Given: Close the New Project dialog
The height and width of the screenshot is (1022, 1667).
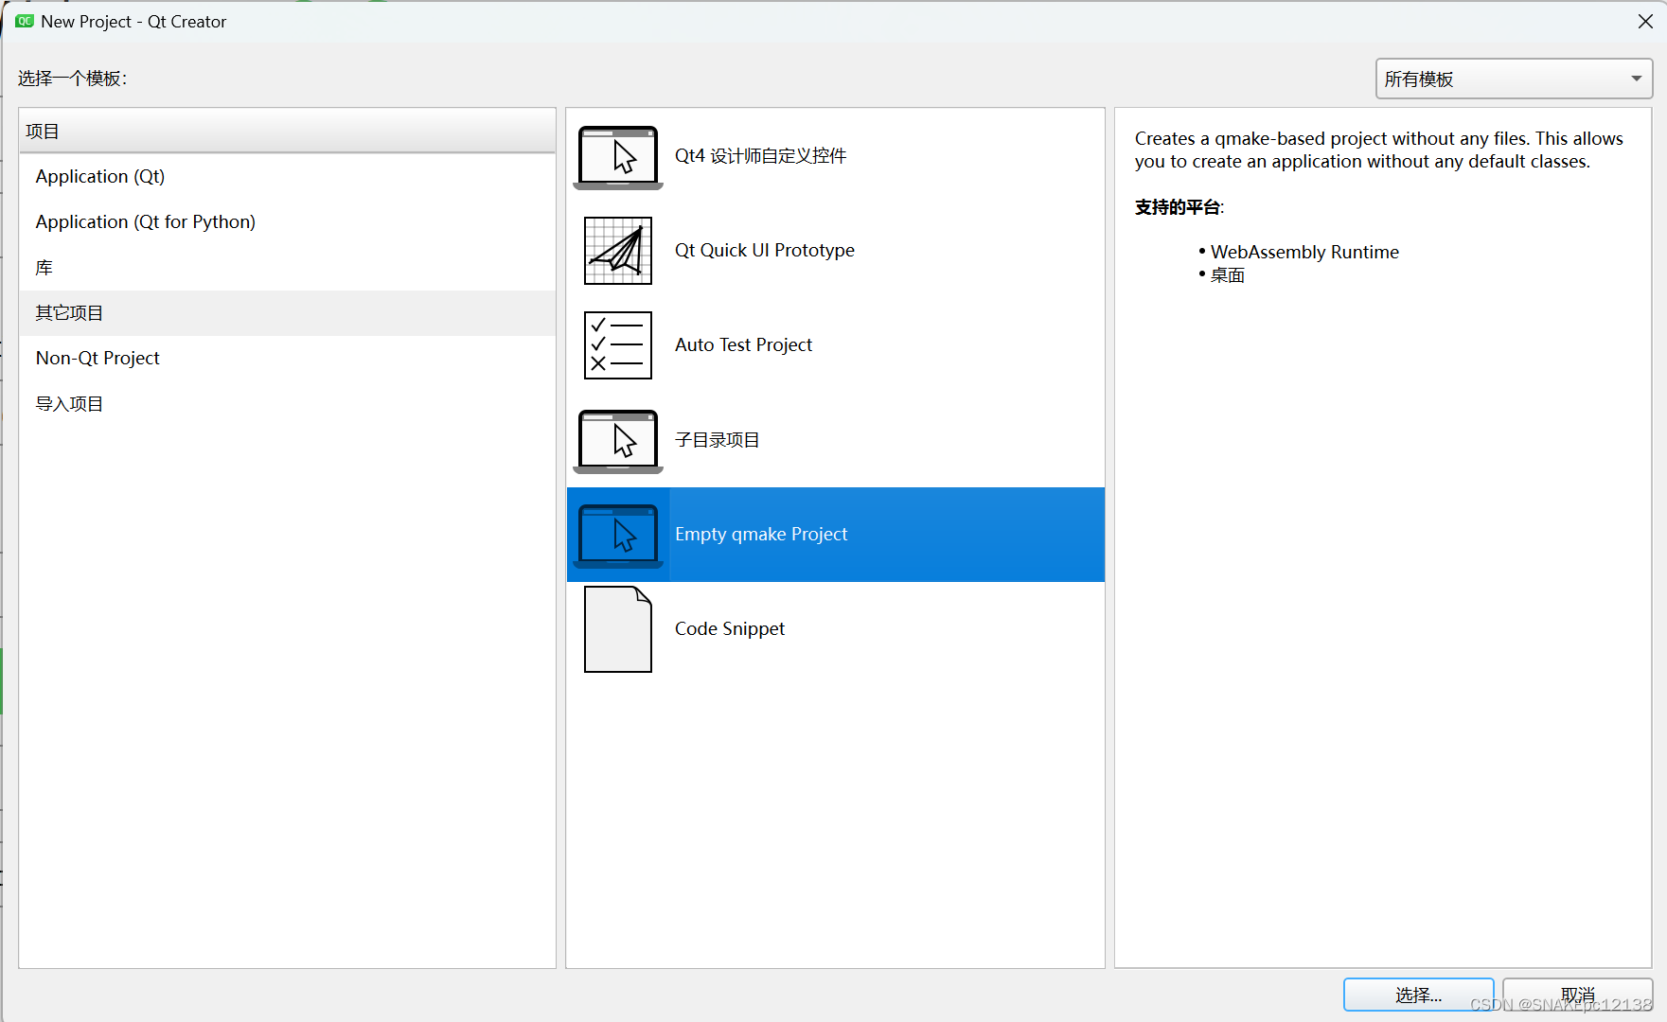Looking at the screenshot, I should [x=1645, y=22].
